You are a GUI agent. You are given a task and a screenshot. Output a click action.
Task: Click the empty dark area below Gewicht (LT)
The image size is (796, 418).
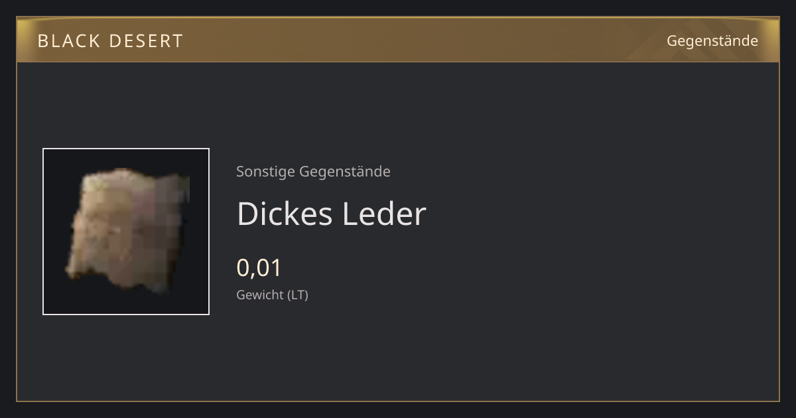pyautogui.click(x=398, y=352)
